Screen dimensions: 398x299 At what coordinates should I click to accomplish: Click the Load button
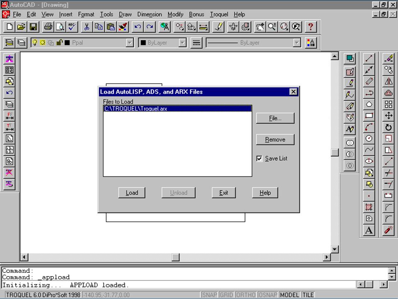(x=132, y=193)
